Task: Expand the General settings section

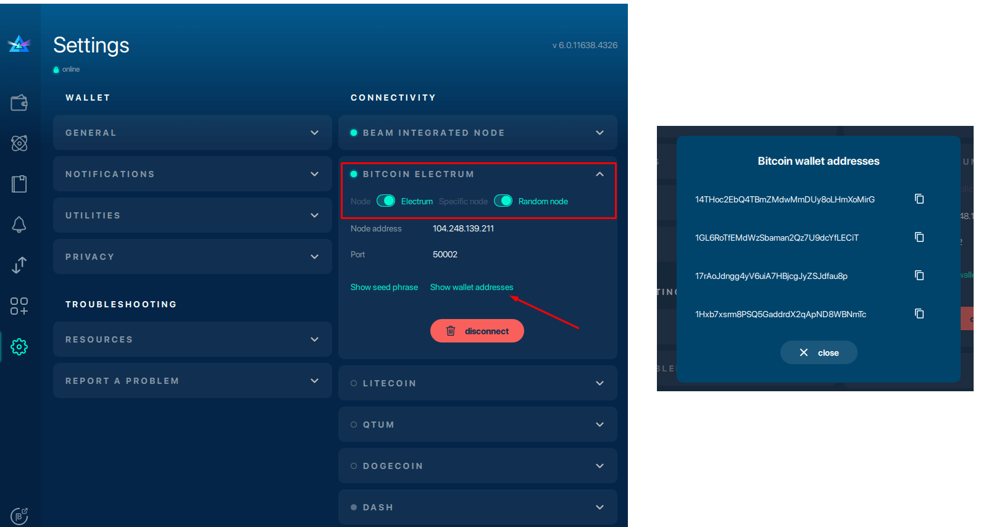Action: coord(192,133)
